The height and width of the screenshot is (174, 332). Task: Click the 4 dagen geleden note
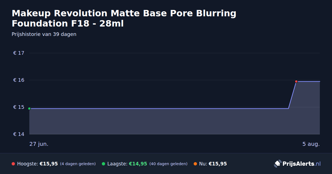coord(78,164)
